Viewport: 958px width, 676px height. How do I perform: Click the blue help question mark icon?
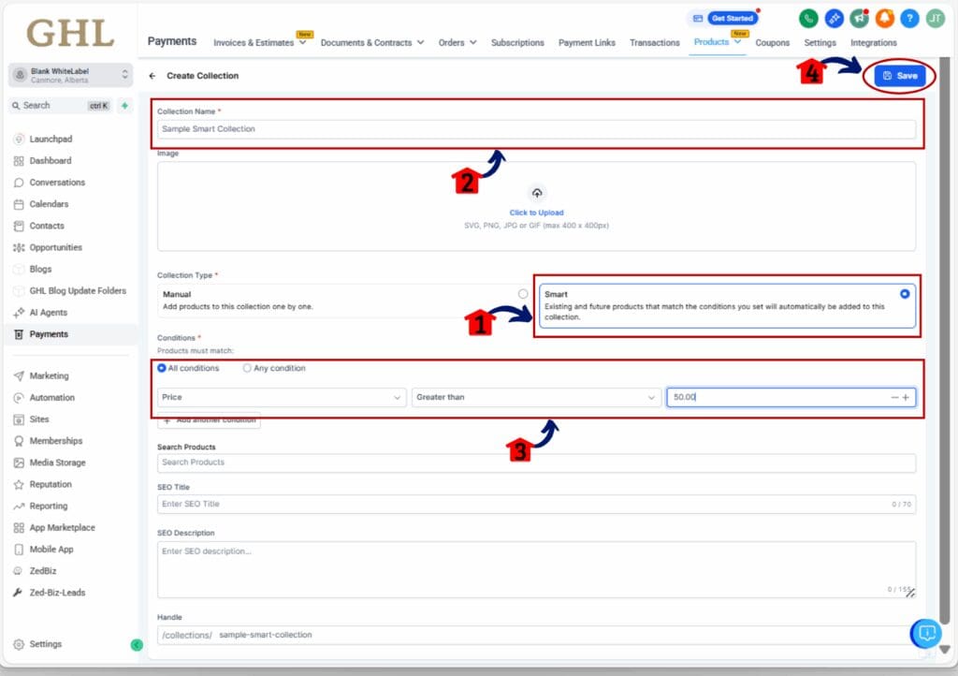(909, 18)
